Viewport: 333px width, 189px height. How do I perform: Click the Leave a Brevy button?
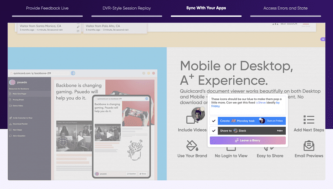[248, 140]
